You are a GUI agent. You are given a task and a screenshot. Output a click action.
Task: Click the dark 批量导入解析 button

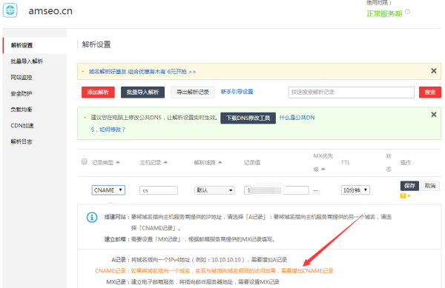142,93
